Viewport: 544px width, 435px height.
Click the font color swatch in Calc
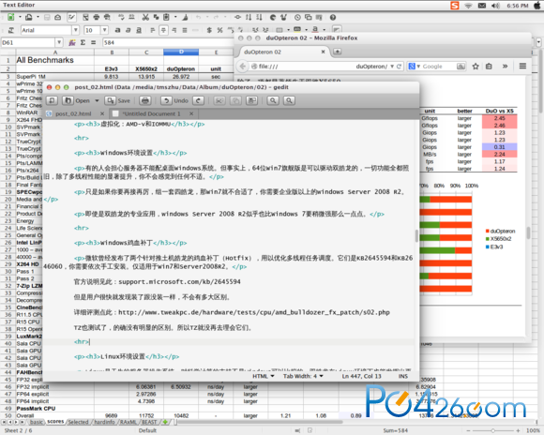[315, 29]
